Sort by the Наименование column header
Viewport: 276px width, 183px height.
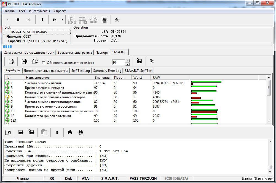[58, 77]
